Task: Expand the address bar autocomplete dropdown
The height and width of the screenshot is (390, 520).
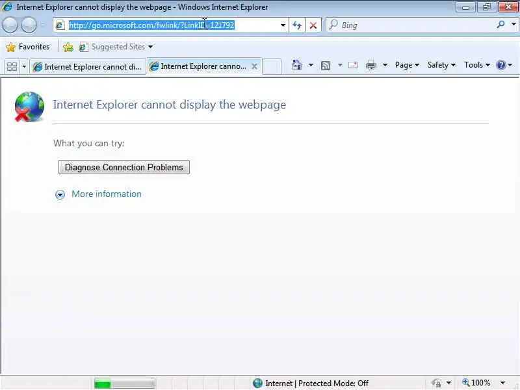Action: coord(283,25)
